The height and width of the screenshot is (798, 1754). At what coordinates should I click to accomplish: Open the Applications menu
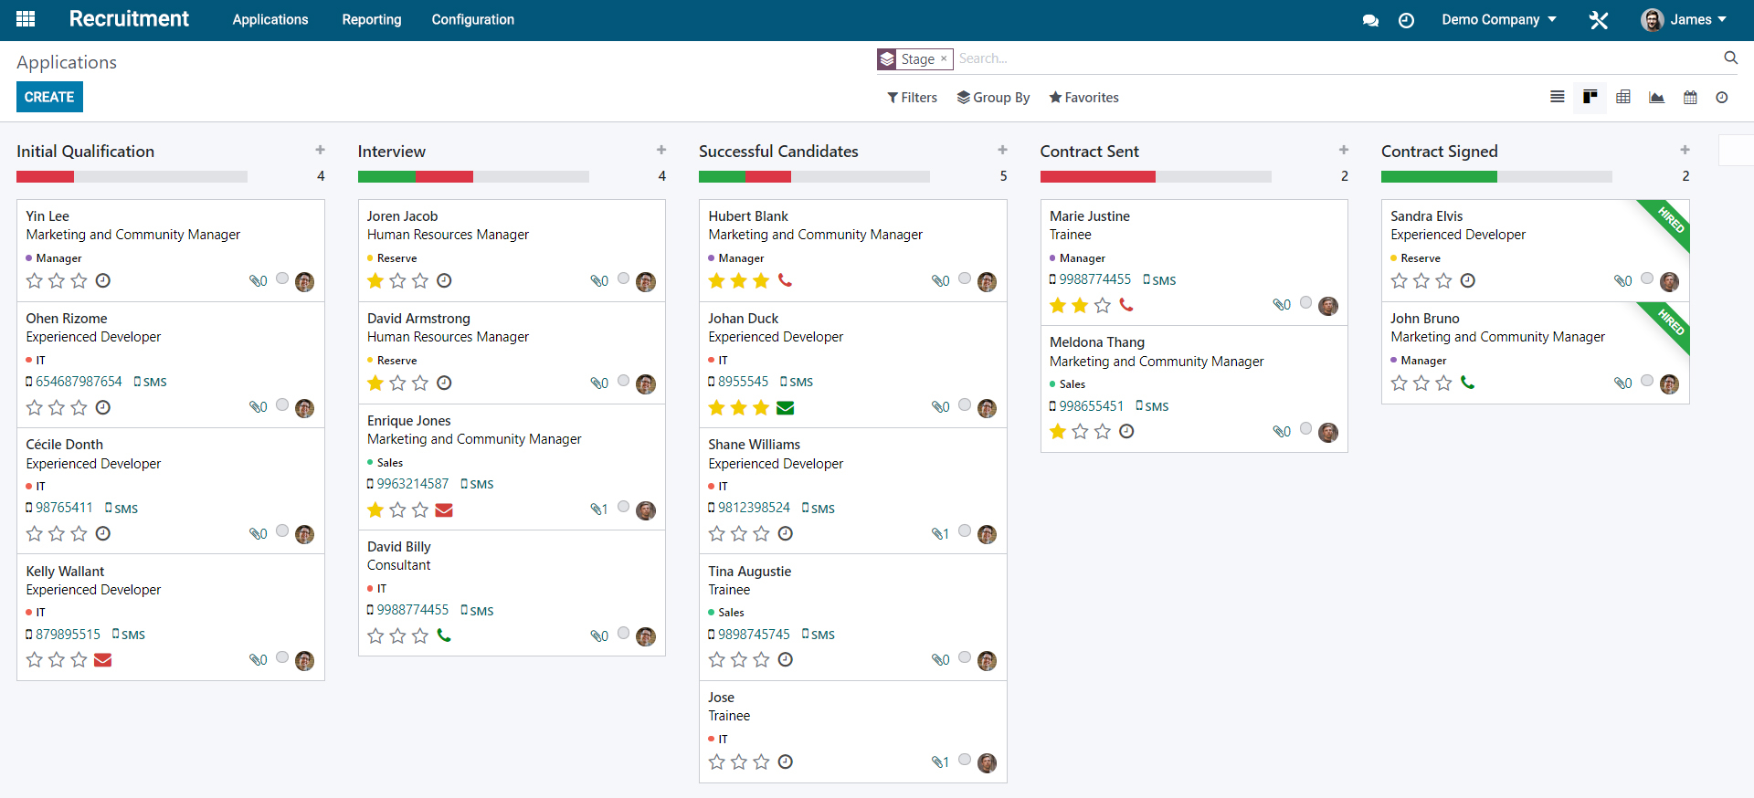pyautogui.click(x=270, y=20)
